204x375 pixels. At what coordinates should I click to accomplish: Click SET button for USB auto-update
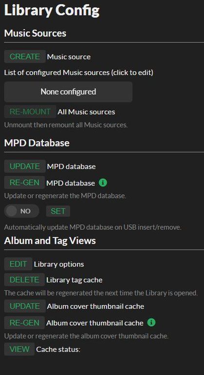pyautogui.click(x=58, y=211)
